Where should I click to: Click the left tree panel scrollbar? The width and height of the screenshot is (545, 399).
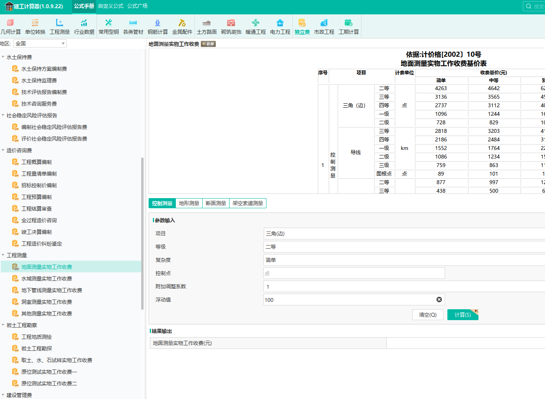142,233
